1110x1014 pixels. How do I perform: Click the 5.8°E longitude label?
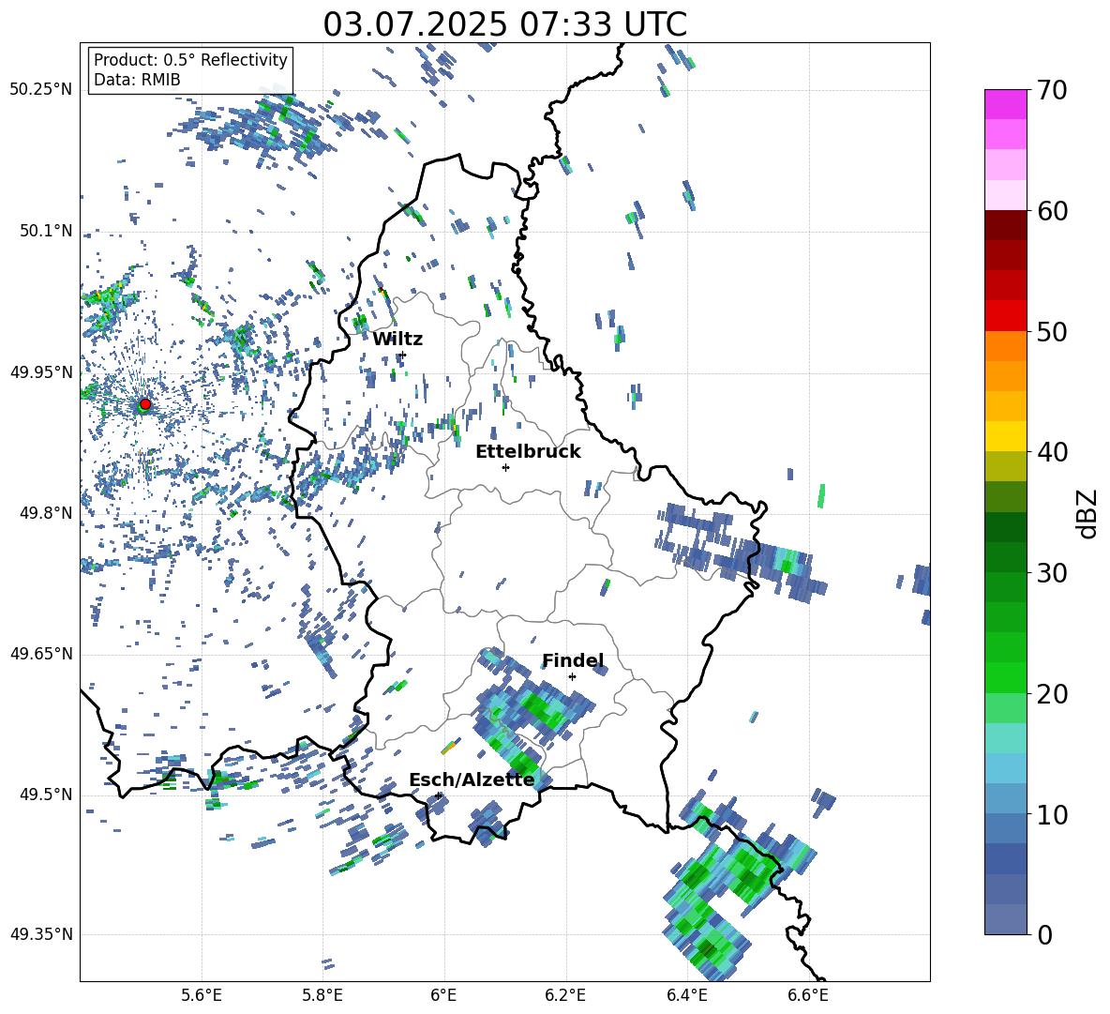coord(322,995)
